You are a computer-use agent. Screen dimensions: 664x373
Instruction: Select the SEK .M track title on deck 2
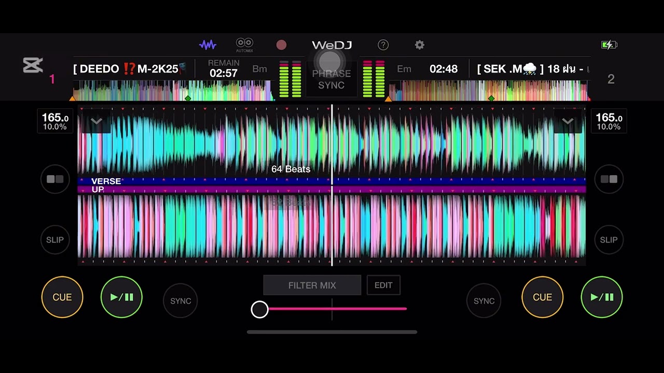coord(533,69)
